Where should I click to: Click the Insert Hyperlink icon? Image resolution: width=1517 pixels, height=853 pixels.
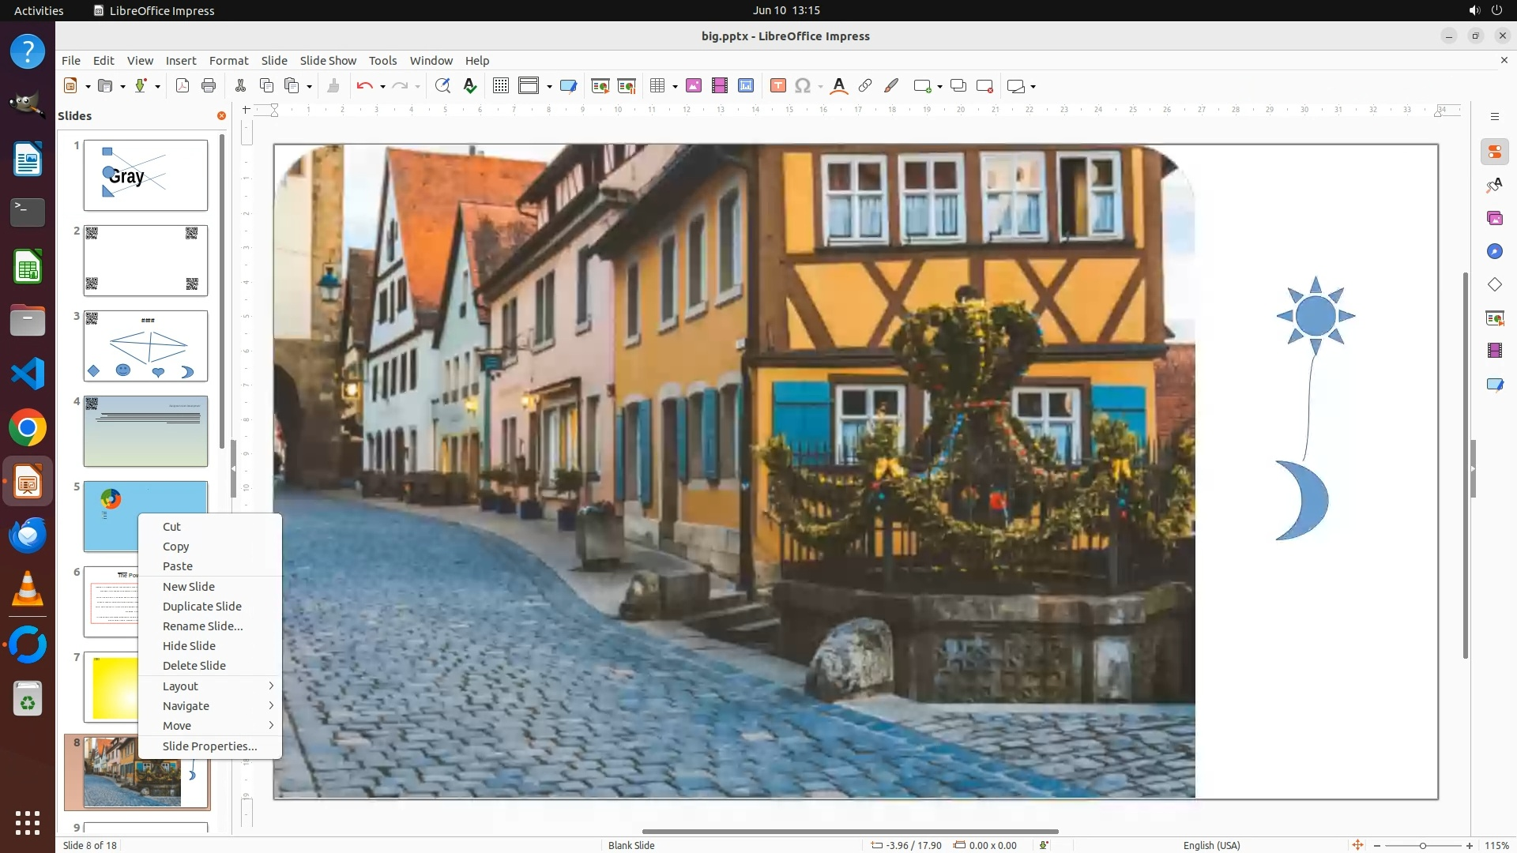865,86
